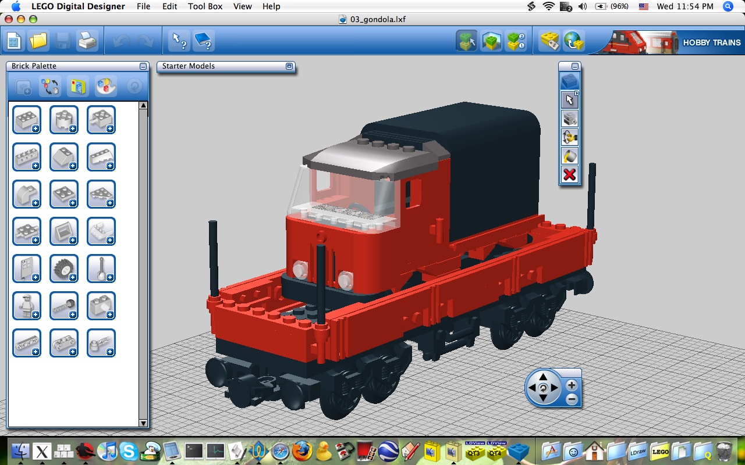Collapse the Brick Palette panel
745x465 pixels.
(143, 66)
